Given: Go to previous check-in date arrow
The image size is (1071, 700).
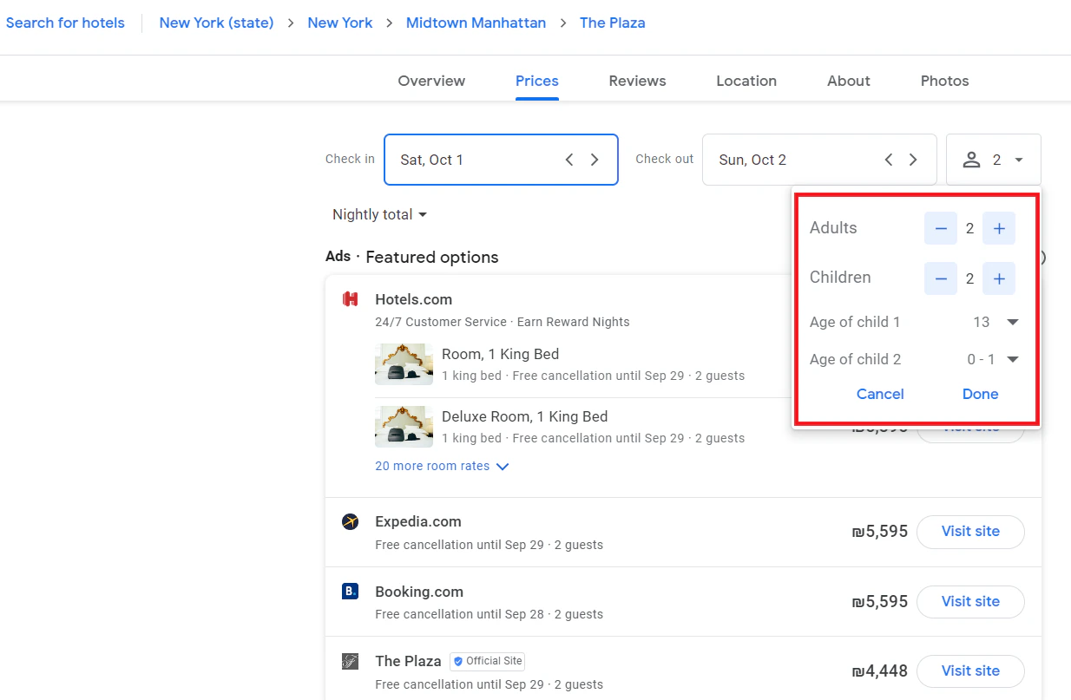Looking at the screenshot, I should tap(569, 160).
